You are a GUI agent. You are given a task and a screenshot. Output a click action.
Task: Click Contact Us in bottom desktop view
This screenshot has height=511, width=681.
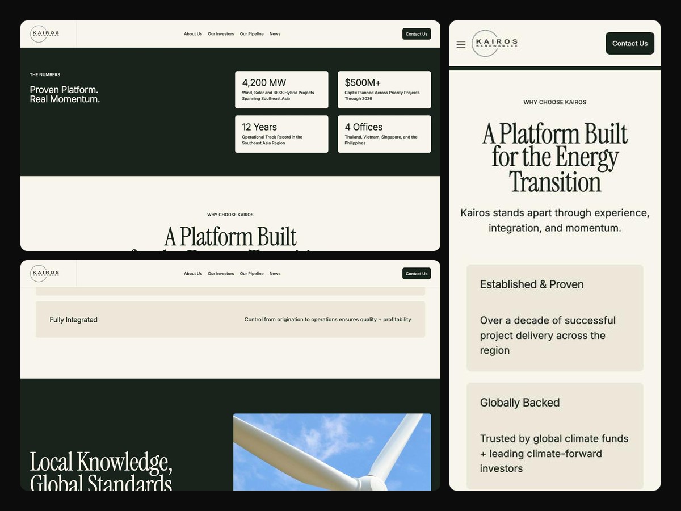(x=417, y=274)
